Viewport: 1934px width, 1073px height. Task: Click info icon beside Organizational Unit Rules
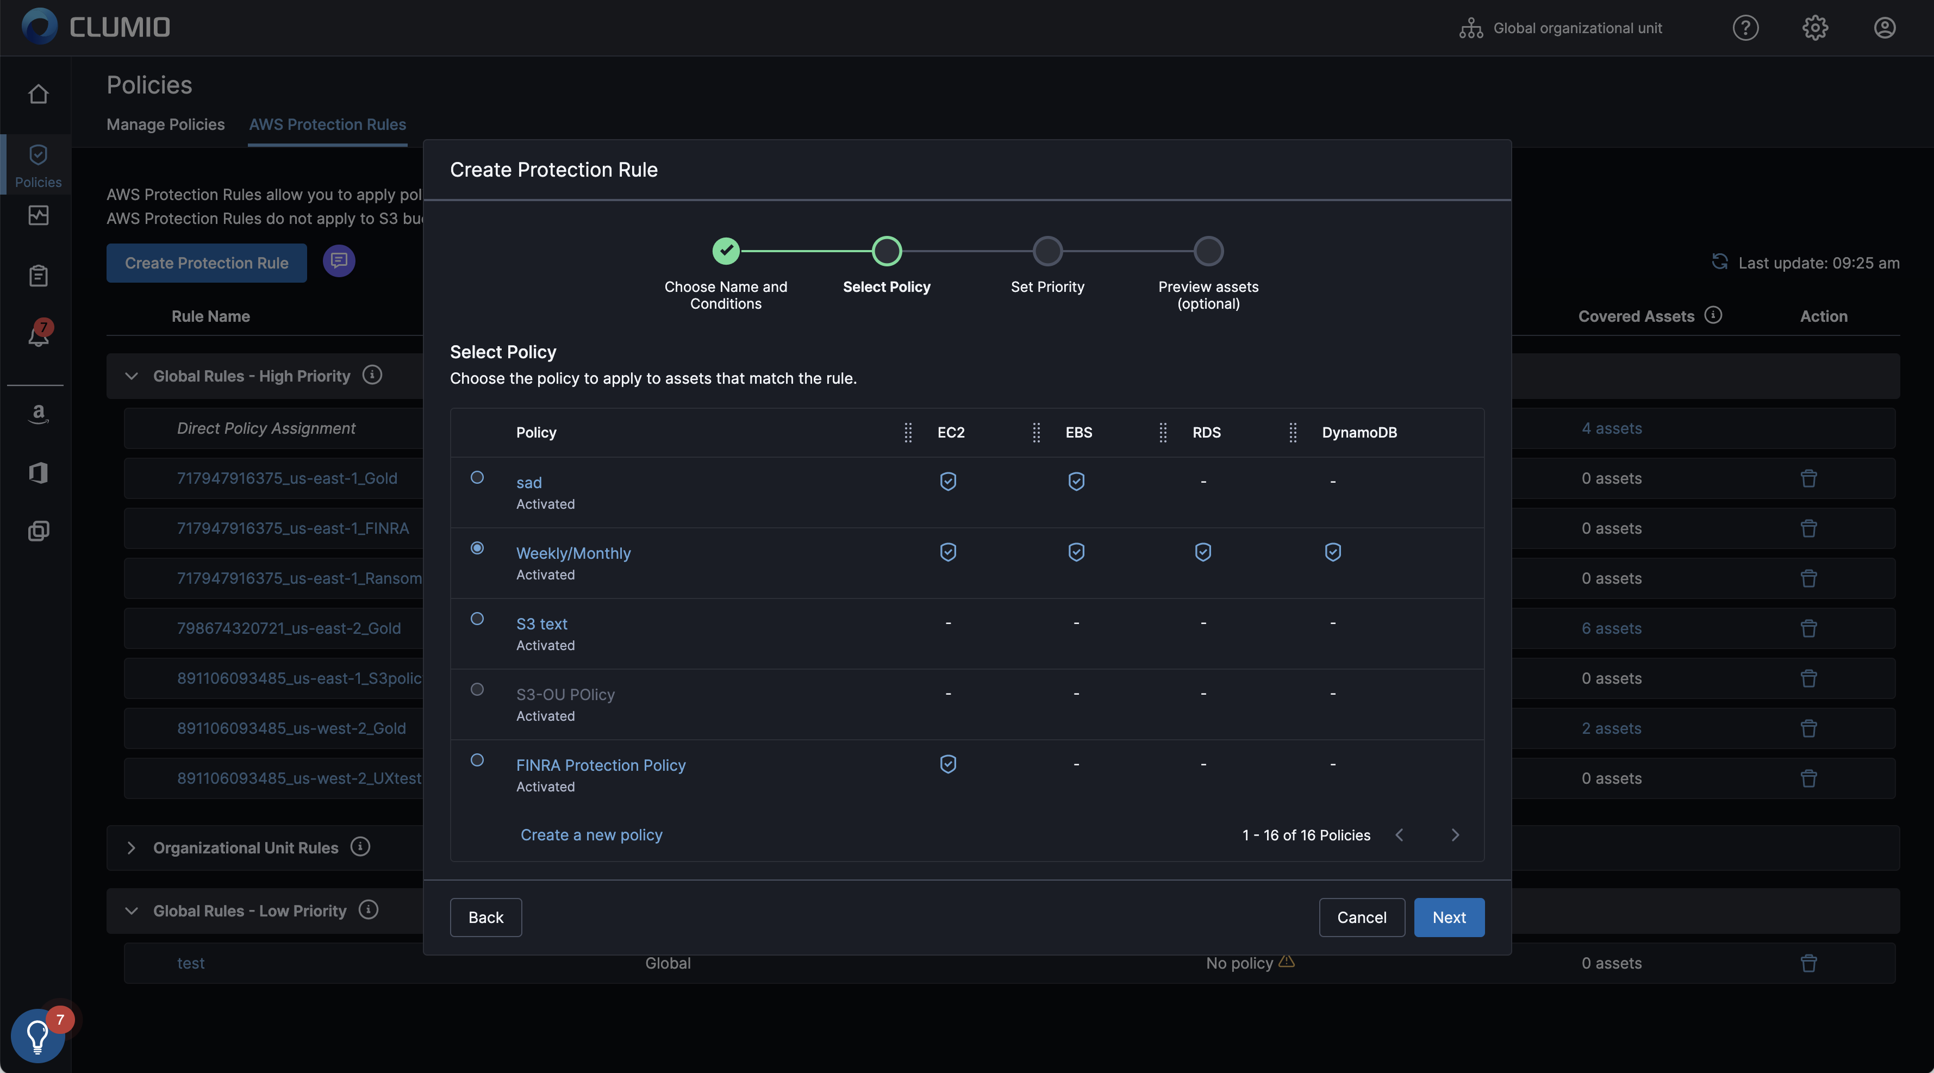point(360,847)
